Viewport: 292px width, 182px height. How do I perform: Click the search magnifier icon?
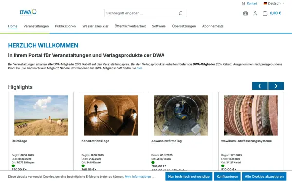tap(180, 13)
